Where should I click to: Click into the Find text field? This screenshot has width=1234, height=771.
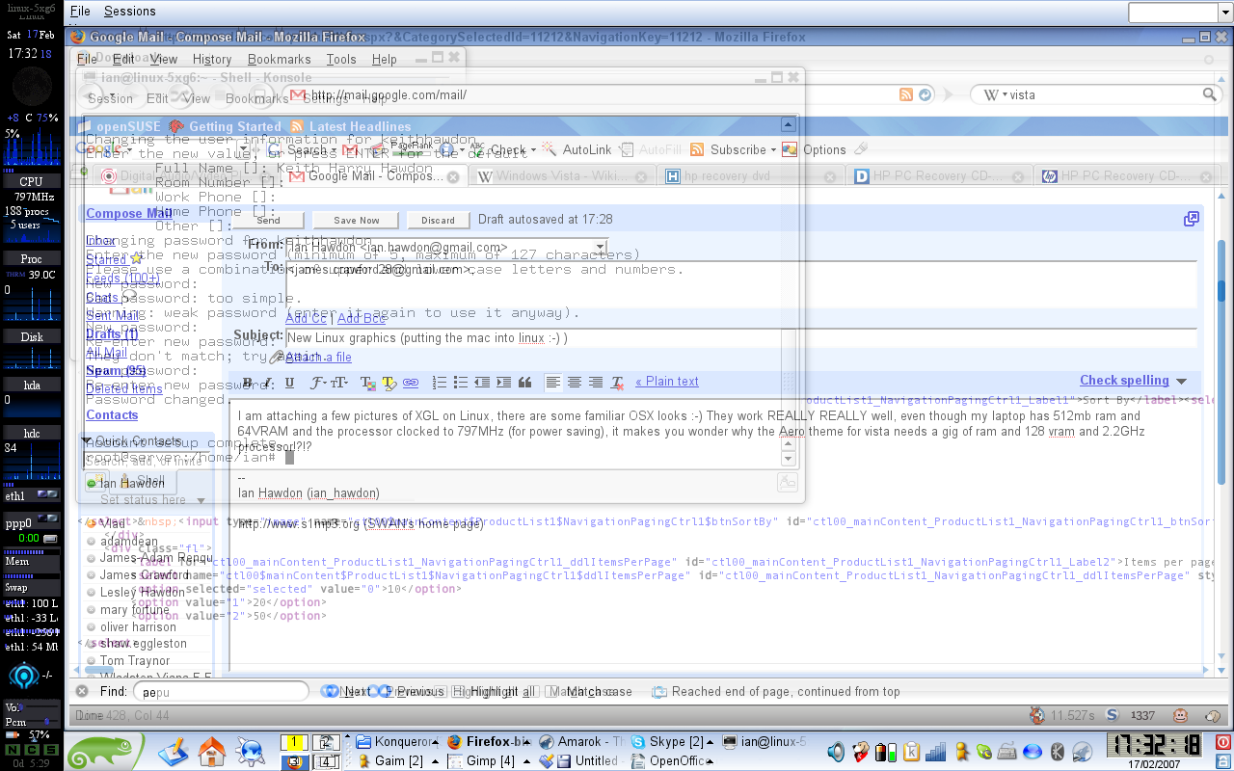coord(222,692)
